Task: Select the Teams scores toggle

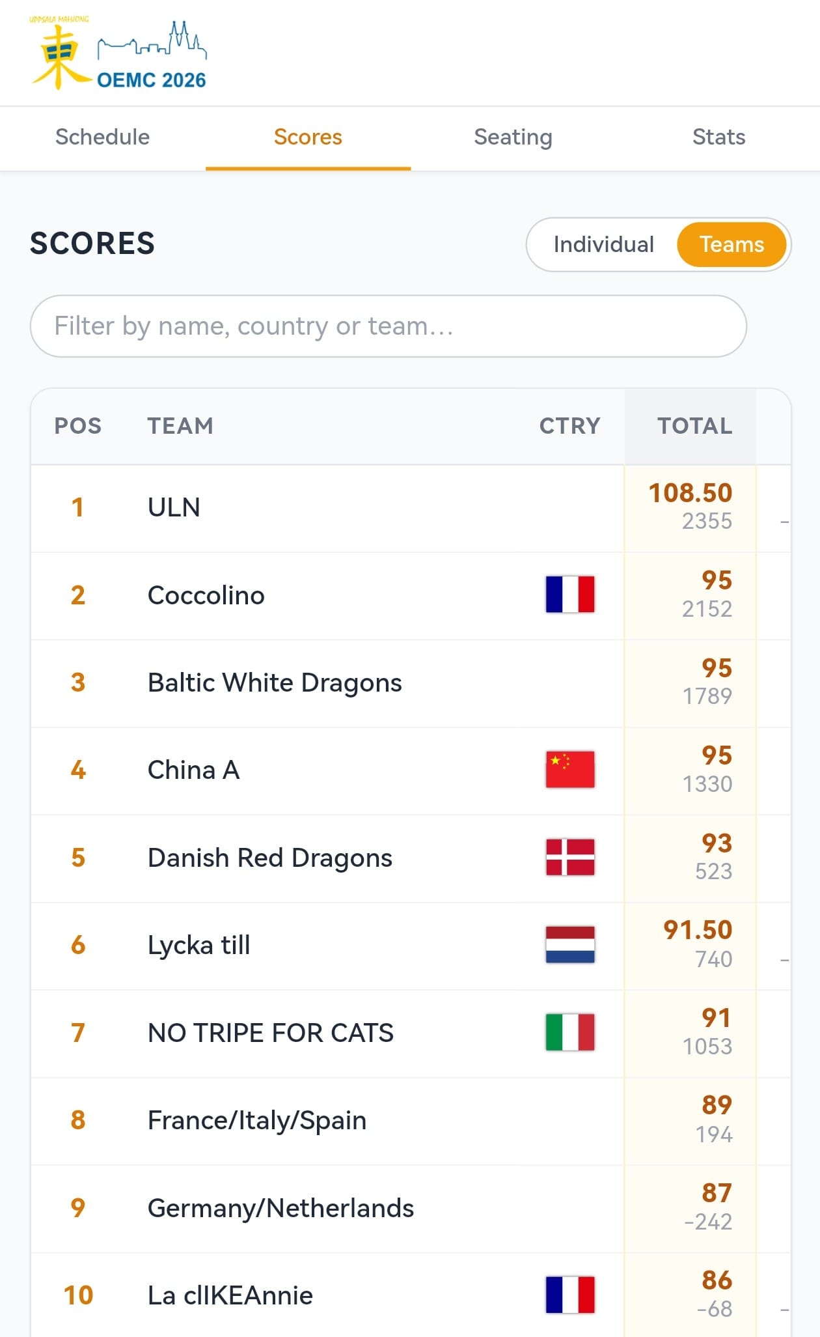Action: (731, 244)
